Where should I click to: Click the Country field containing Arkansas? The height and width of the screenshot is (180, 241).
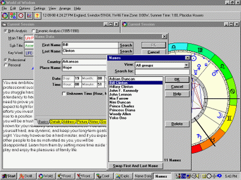pos(84,62)
